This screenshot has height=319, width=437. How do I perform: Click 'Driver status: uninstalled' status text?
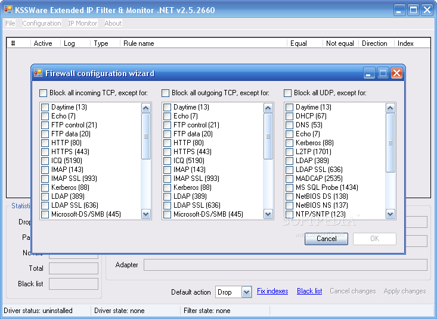pyautogui.click(x=38, y=311)
